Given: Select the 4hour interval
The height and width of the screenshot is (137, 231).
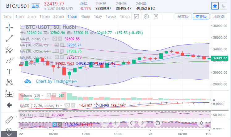Looking at the screenshot, I should click(86, 16).
